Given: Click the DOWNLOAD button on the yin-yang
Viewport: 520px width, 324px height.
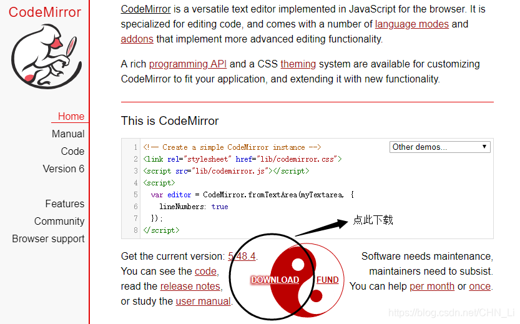Looking at the screenshot, I should [275, 280].
